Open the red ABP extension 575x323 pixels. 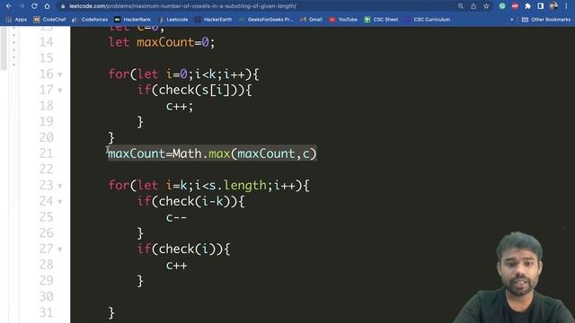[x=515, y=6]
